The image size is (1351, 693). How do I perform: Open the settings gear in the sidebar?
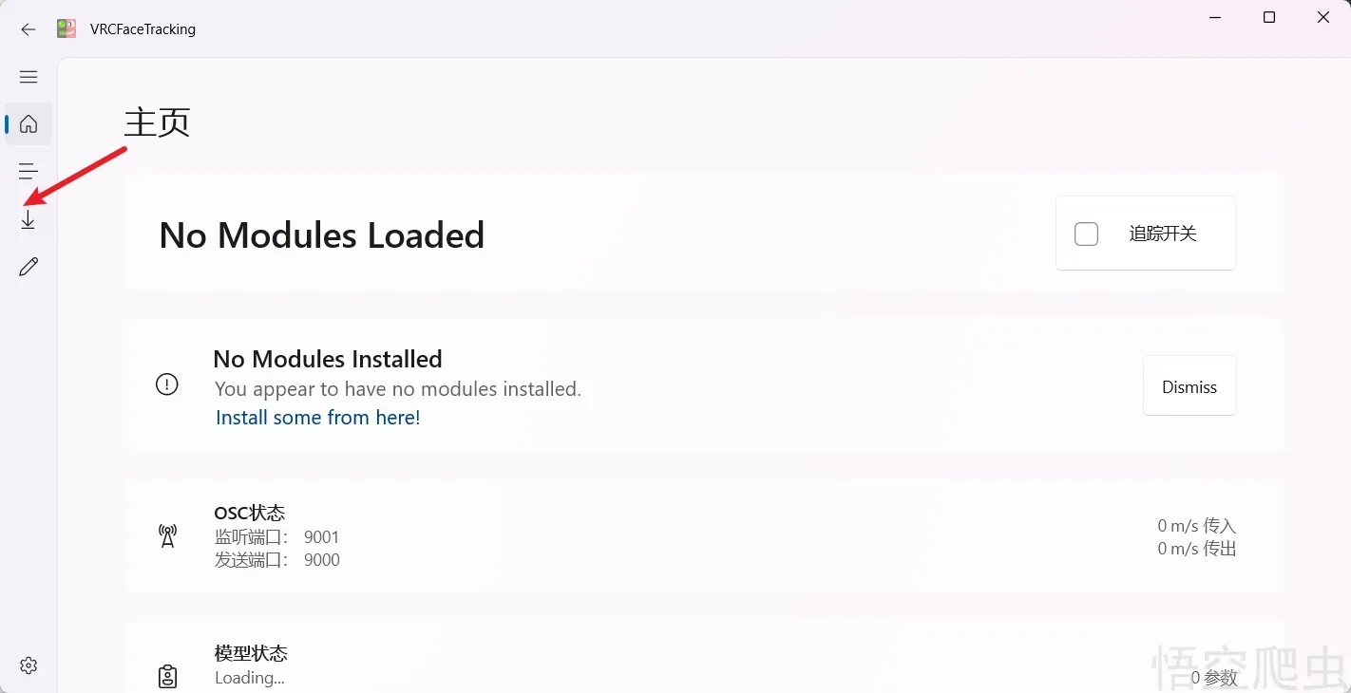pos(29,665)
